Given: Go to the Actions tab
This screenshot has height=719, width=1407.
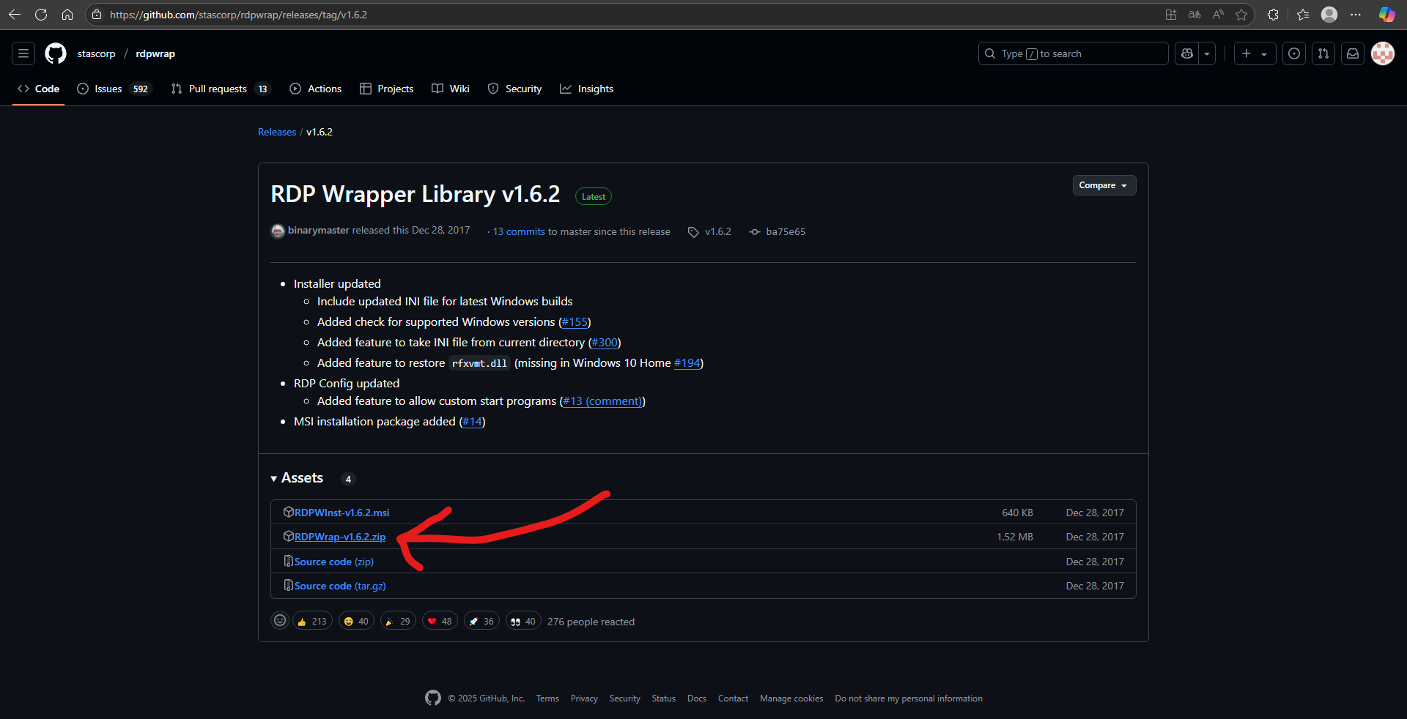Looking at the screenshot, I should click(x=316, y=89).
